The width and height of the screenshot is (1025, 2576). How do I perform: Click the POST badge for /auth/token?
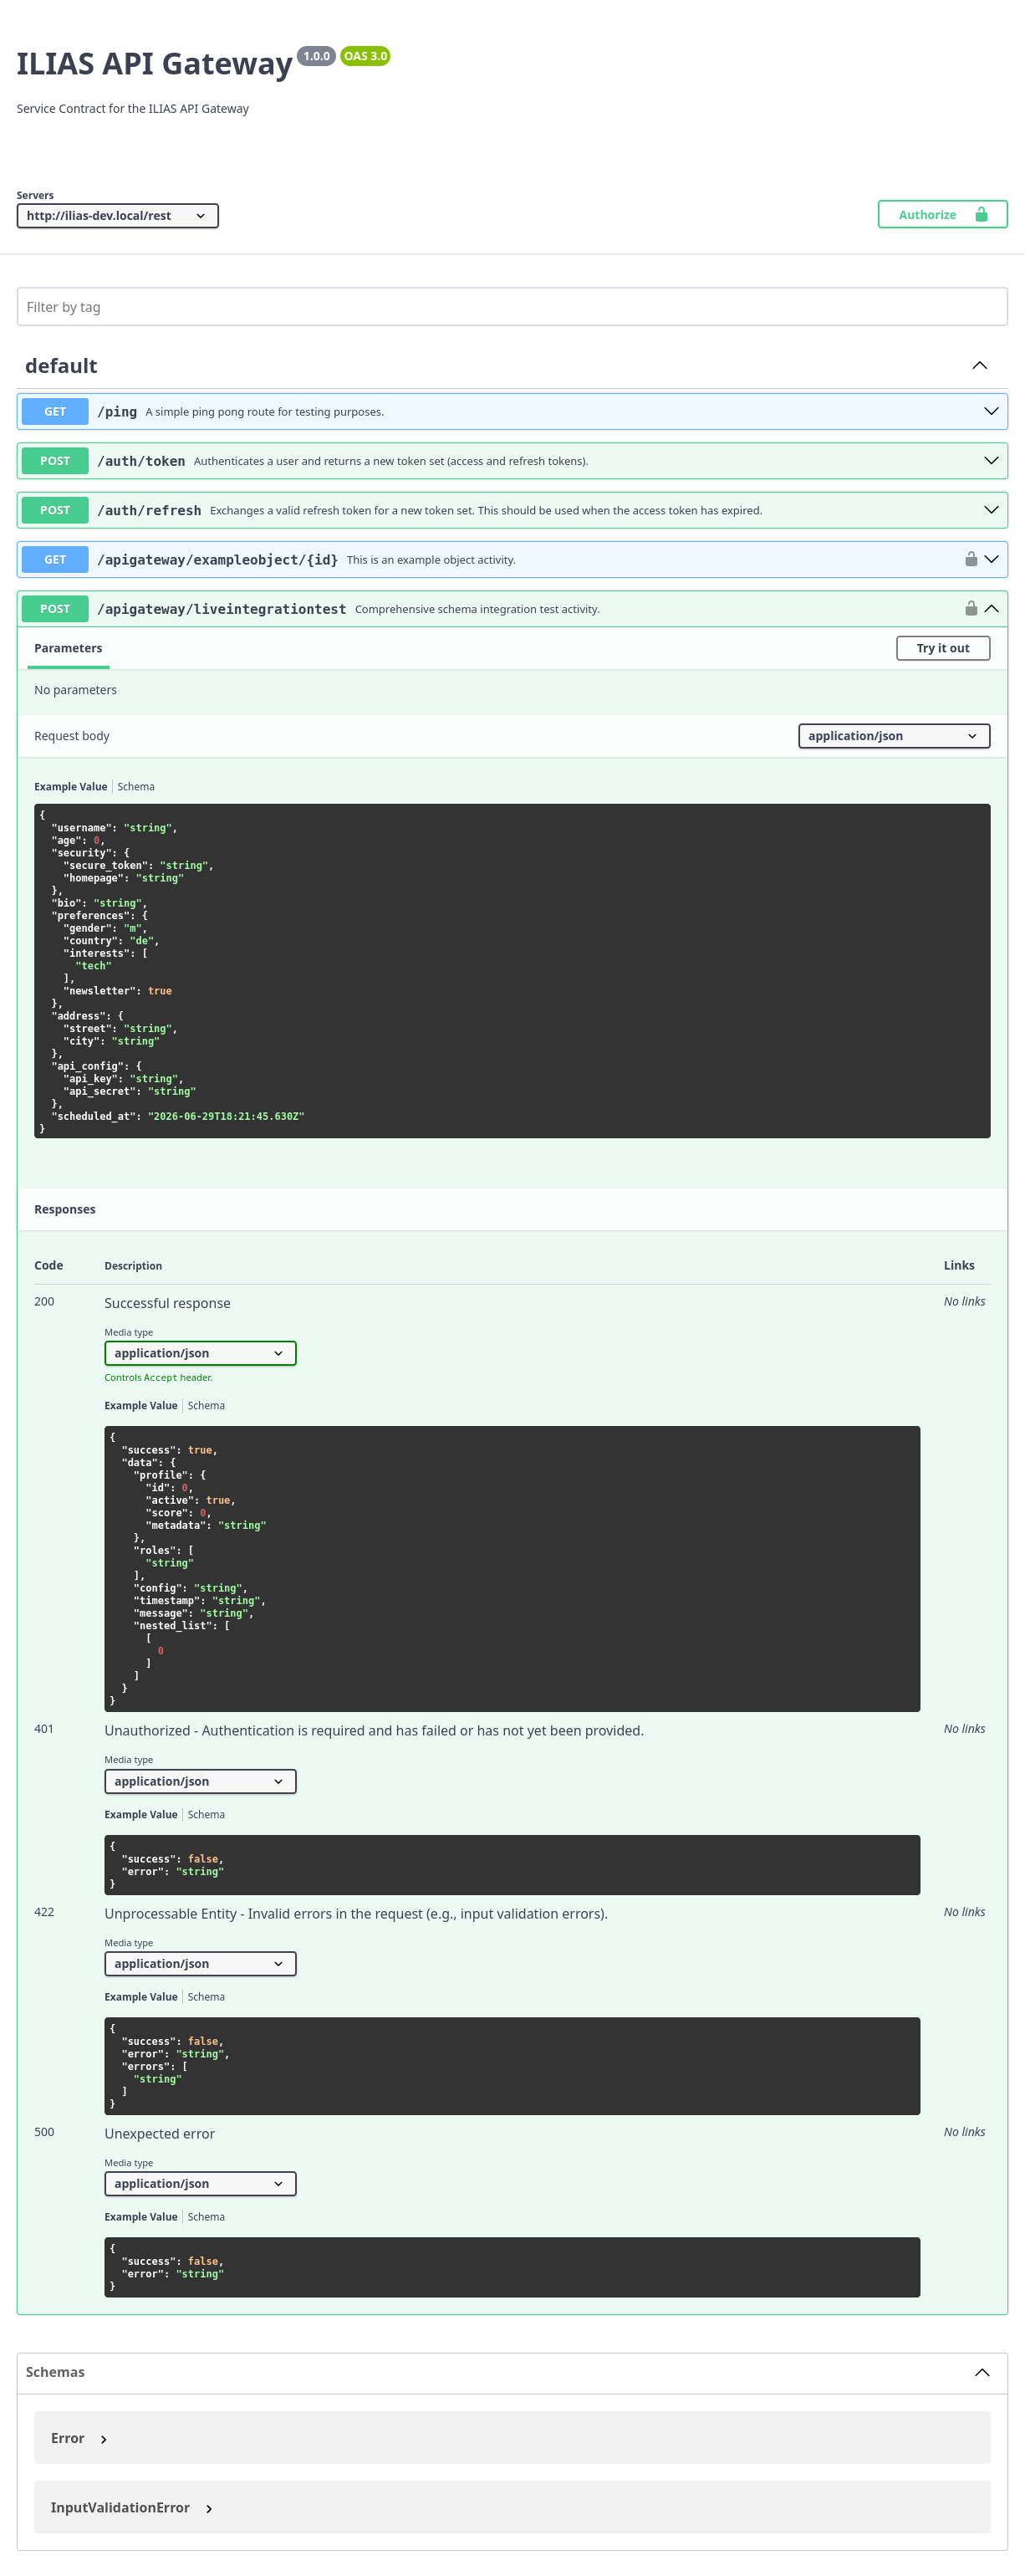(x=55, y=460)
